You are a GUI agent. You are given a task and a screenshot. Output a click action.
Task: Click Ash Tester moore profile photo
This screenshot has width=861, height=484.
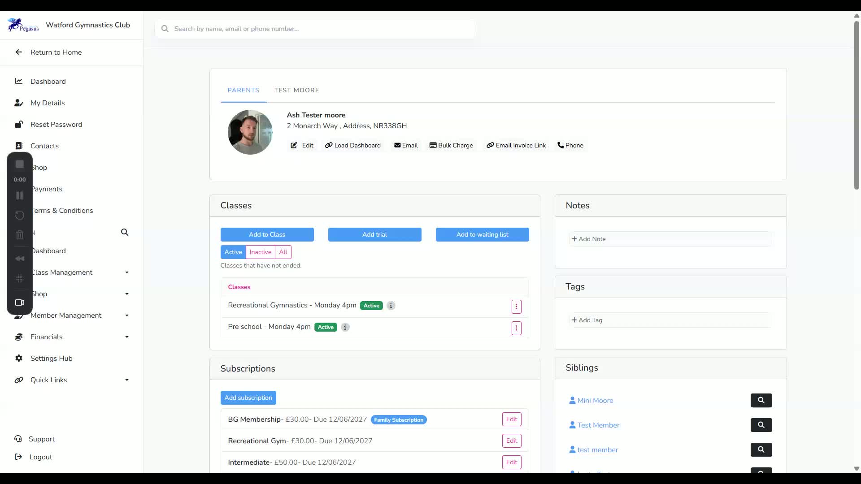point(250,132)
